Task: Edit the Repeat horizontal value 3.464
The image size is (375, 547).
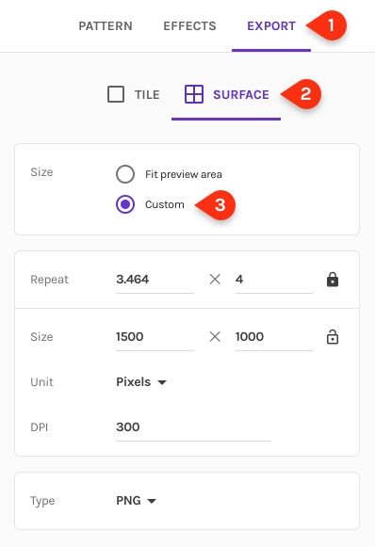Action: pyautogui.click(x=155, y=280)
